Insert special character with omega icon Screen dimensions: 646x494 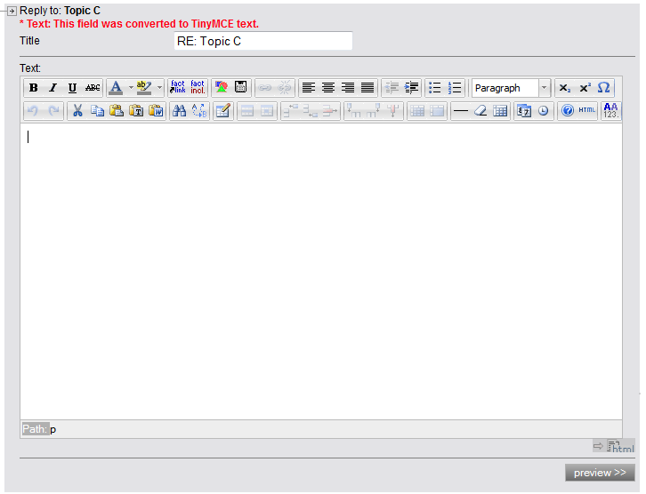coord(604,88)
